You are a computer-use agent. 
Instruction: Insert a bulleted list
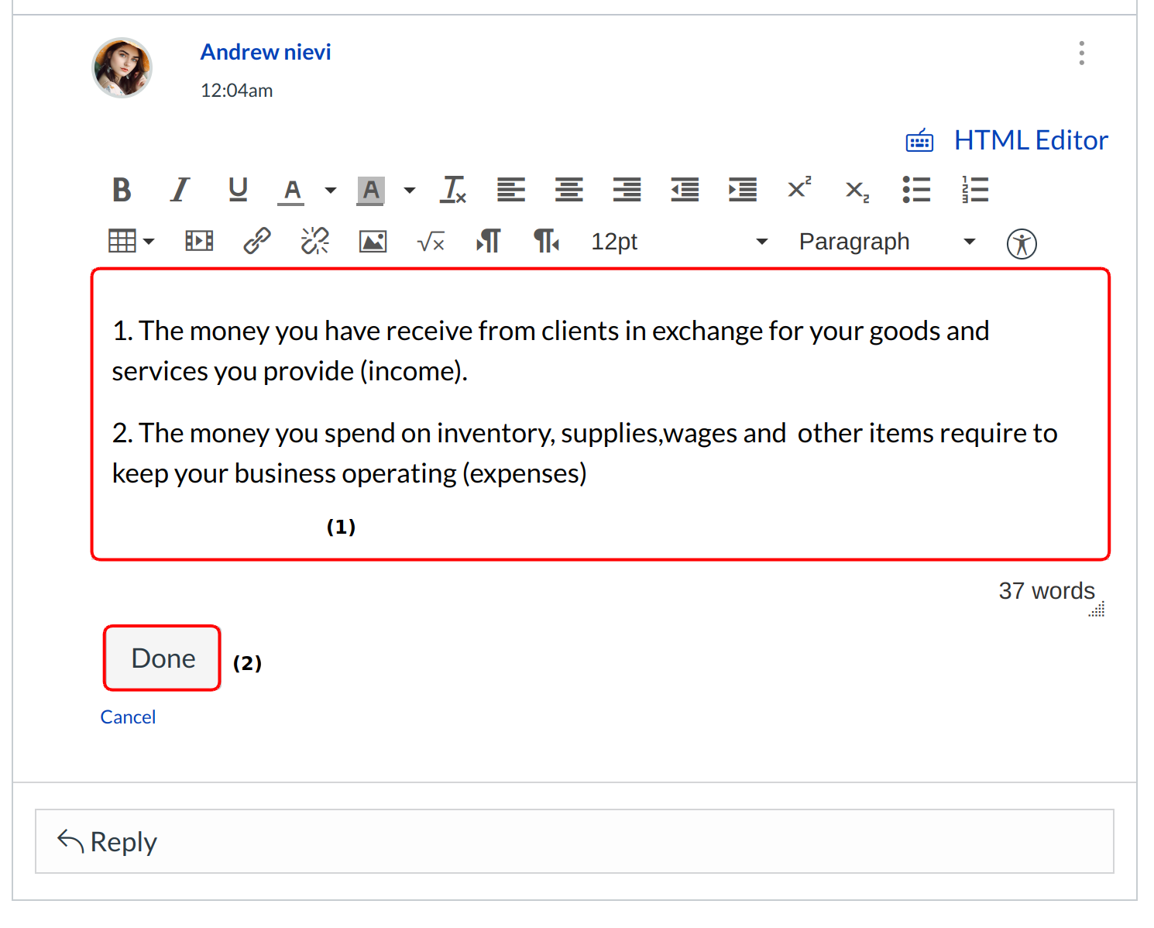(916, 190)
